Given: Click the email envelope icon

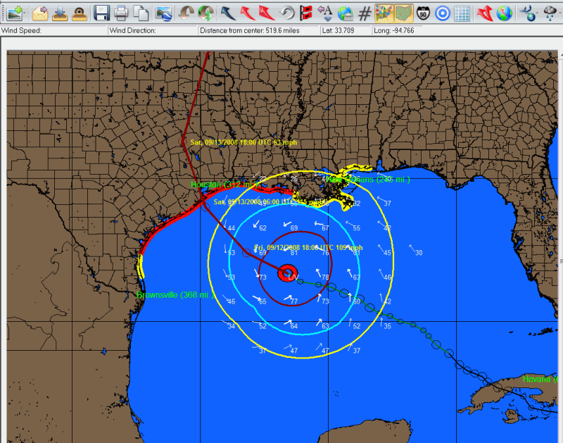Looking at the screenshot, I should click(40, 13).
